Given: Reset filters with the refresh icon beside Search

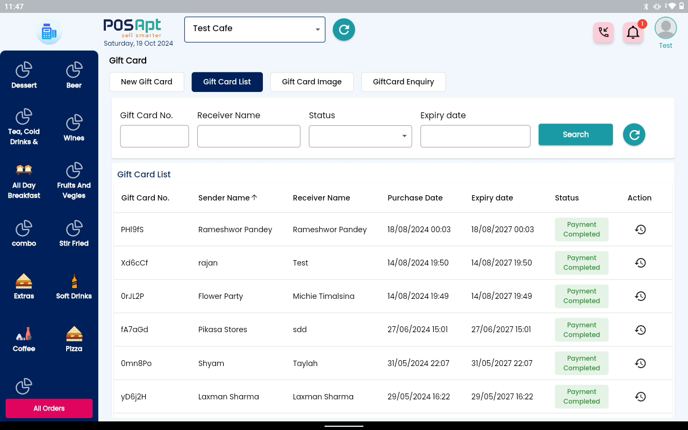Looking at the screenshot, I should [634, 134].
